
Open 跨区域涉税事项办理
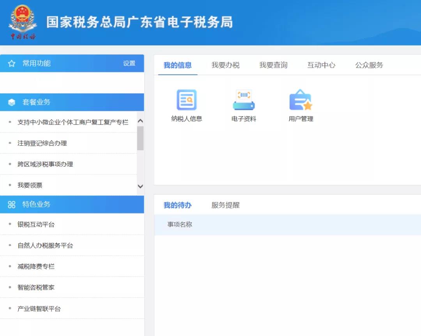tap(45, 164)
